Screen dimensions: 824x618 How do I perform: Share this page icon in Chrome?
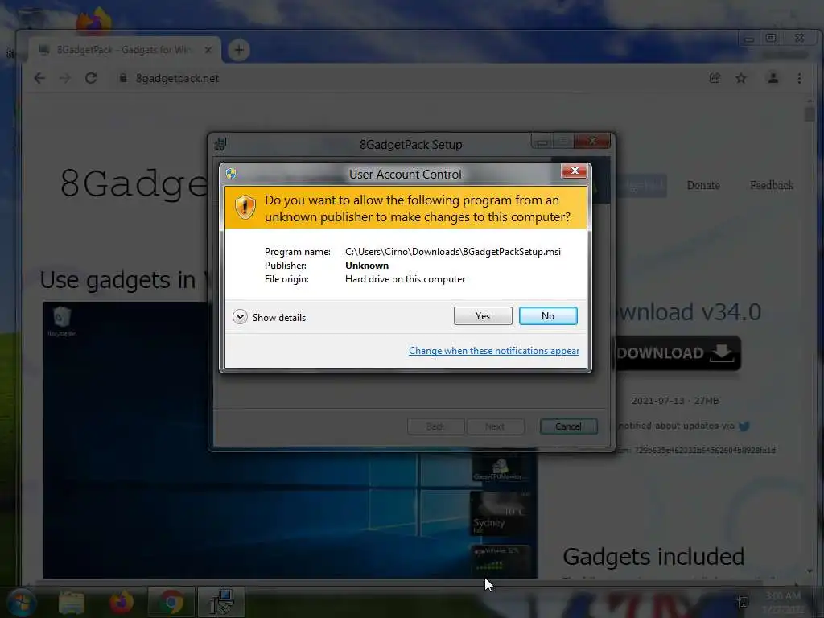point(715,78)
